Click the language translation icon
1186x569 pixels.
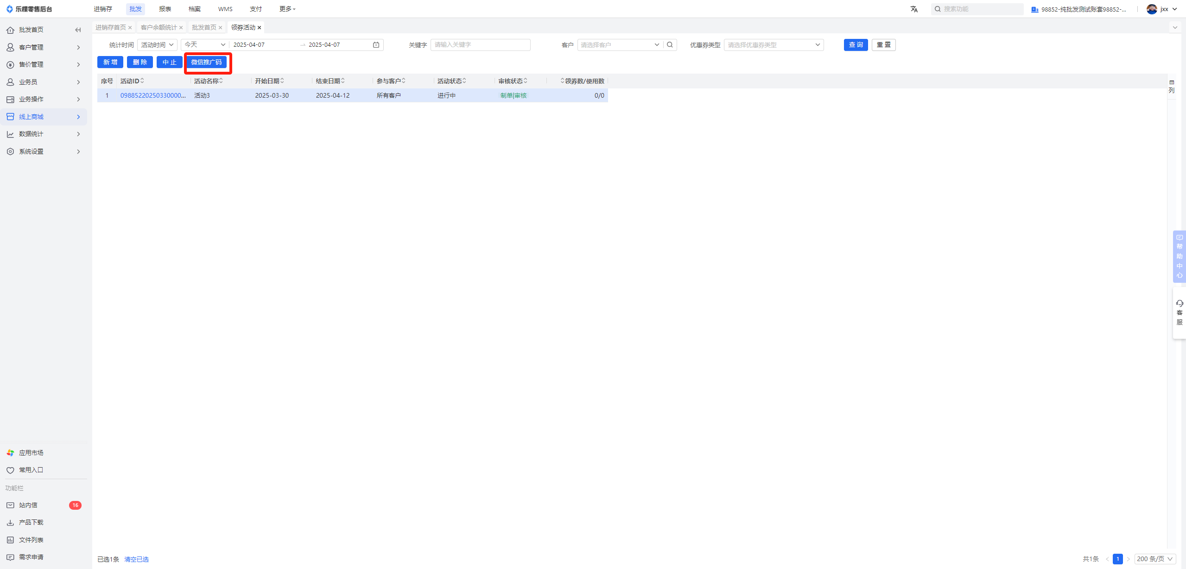click(x=914, y=9)
